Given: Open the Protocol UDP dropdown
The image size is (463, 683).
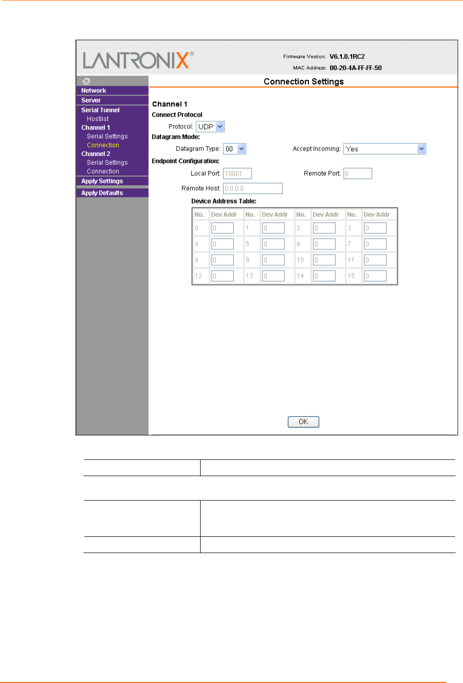Looking at the screenshot, I should point(210,126).
